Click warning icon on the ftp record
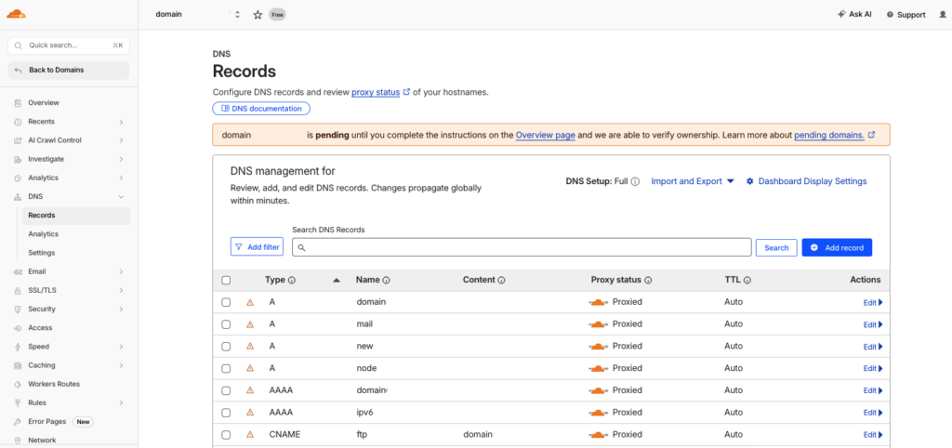 (x=250, y=435)
